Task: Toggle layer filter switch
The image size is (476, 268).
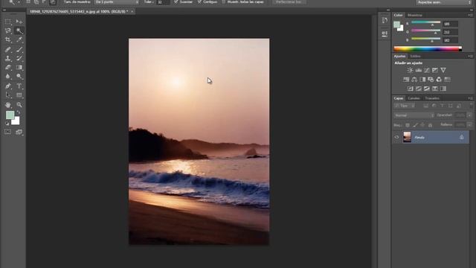Action: click(x=471, y=106)
